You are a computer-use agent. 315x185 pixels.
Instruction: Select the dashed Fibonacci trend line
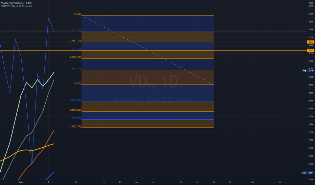148,50
